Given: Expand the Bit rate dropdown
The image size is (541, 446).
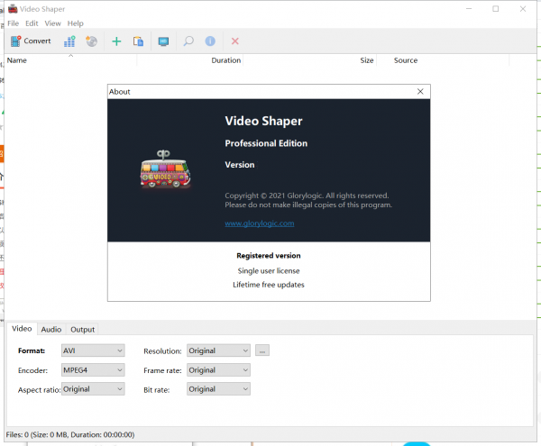Looking at the screenshot, I should click(218, 389).
